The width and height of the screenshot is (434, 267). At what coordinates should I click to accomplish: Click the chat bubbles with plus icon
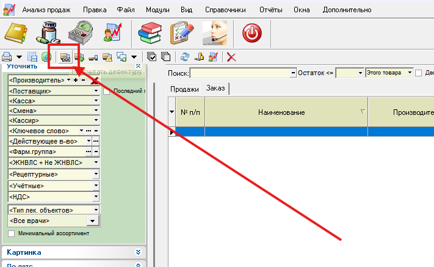click(x=121, y=57)
